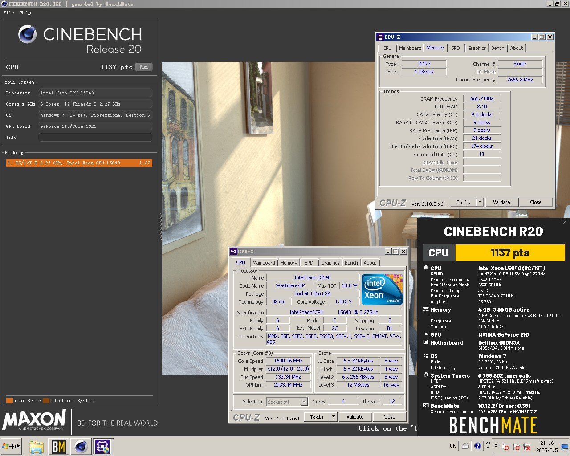Switch to CPU tab in memory CPU-Z window

coord(387,48)
